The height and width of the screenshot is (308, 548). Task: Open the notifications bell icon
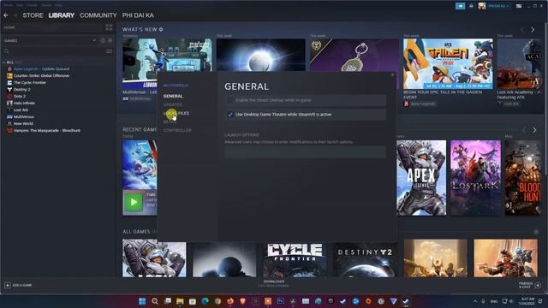click(x=471, y=6)
